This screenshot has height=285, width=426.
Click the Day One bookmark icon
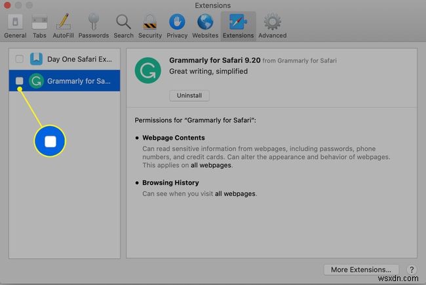coord(36,59)
